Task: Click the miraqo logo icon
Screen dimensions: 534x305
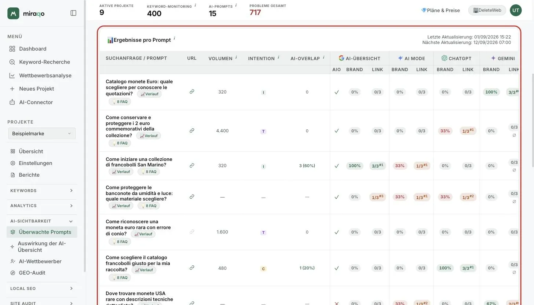Action: (x=13, y=13)
